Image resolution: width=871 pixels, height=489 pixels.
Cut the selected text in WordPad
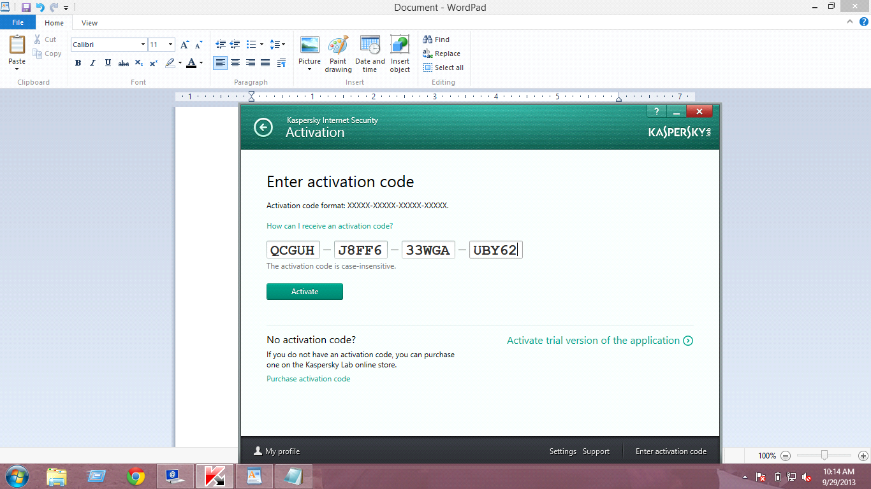(45, 39)
